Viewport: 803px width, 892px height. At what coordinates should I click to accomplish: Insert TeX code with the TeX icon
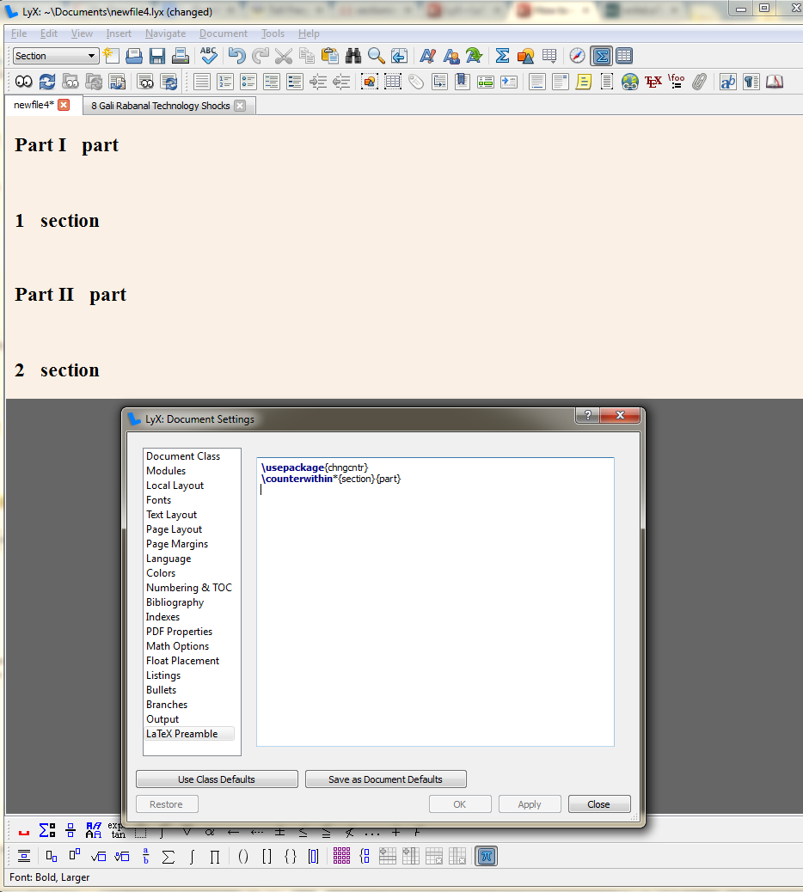[653, 82]
